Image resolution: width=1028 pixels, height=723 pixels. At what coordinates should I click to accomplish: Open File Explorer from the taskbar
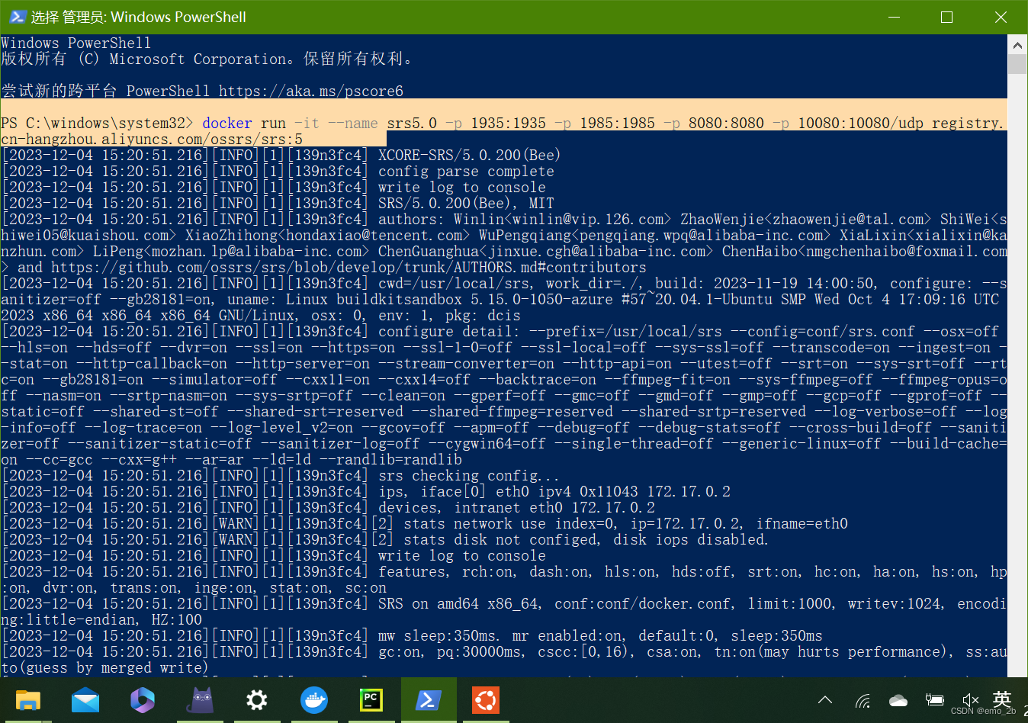[28, 700]
